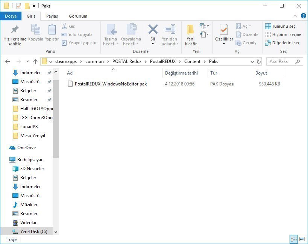Open the Dosya file menu

coord(11,16)
